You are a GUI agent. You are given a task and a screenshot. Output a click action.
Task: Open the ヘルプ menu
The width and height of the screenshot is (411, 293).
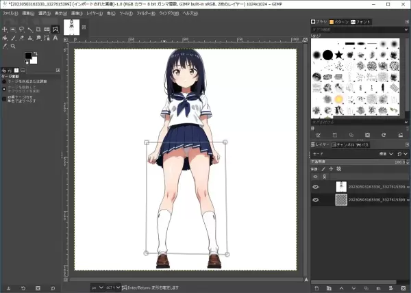click(x=190, y=13)
